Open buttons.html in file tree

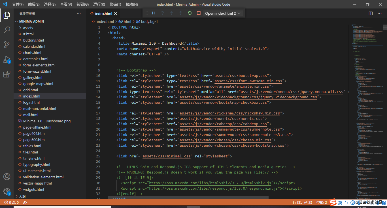[33, 40]
